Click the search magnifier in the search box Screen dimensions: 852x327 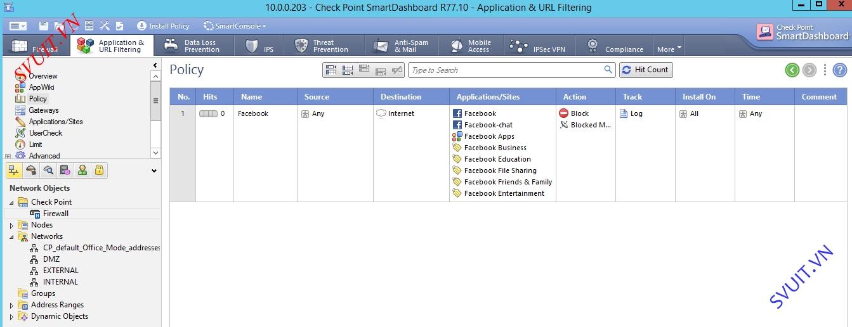tap(608, 70)
